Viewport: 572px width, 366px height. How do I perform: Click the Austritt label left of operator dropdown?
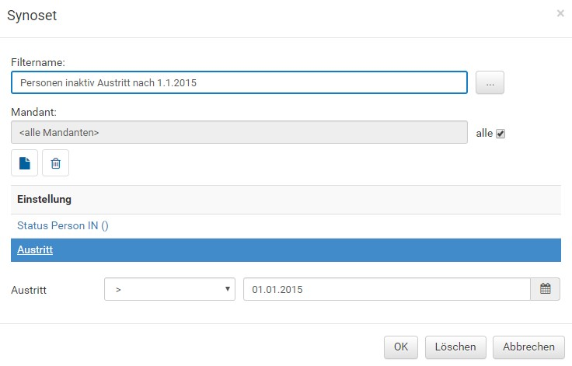(x=30, y=289)
